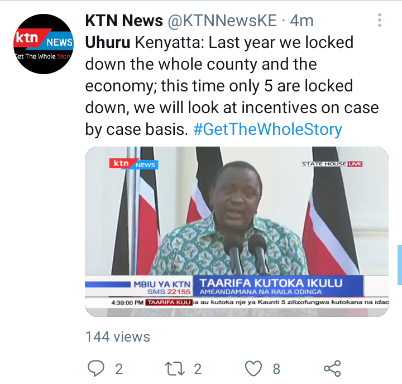Like the tweet with heart icon
This screenshot has width=402, height=384.
click(x=253, y=368)
